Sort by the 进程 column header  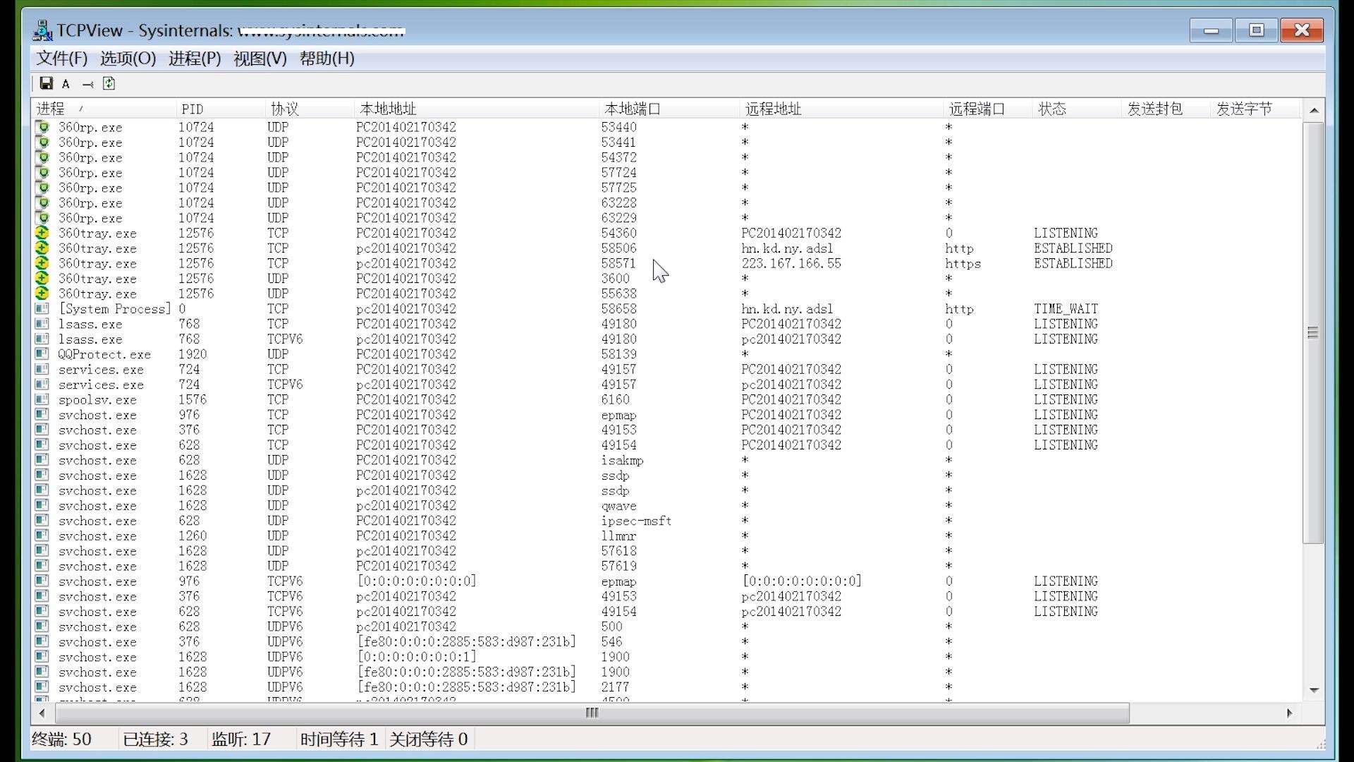pyautogui.click(x=104, y=109)
